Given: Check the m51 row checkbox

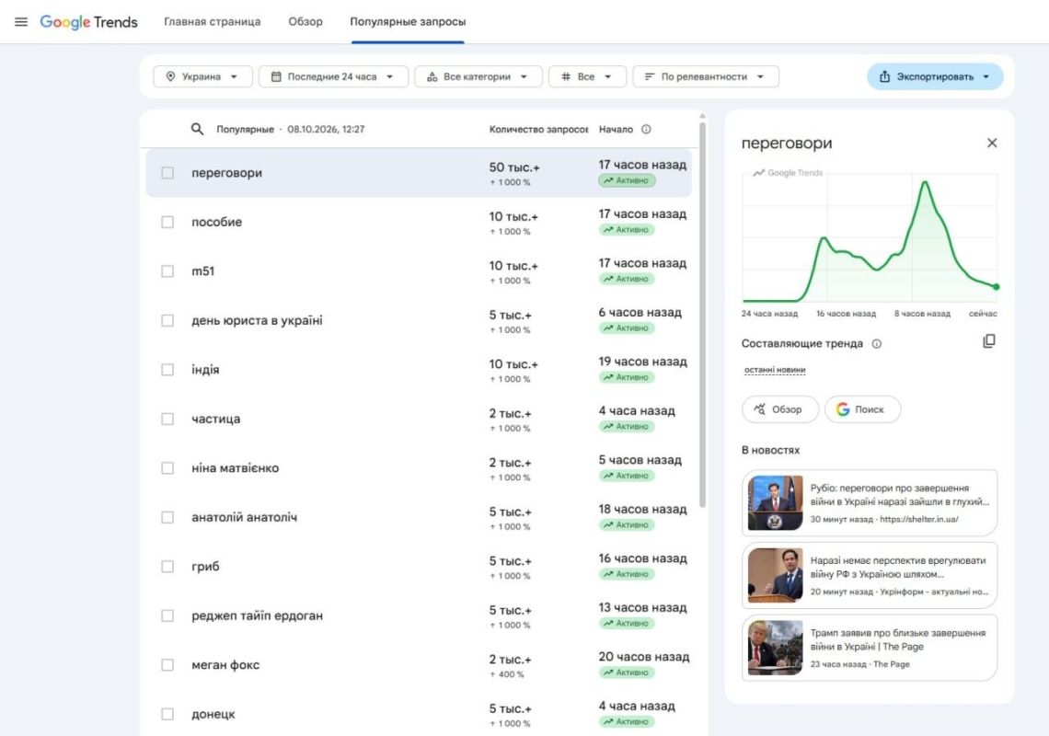Looking at the screenshot, I should click(x=167, y=271).
